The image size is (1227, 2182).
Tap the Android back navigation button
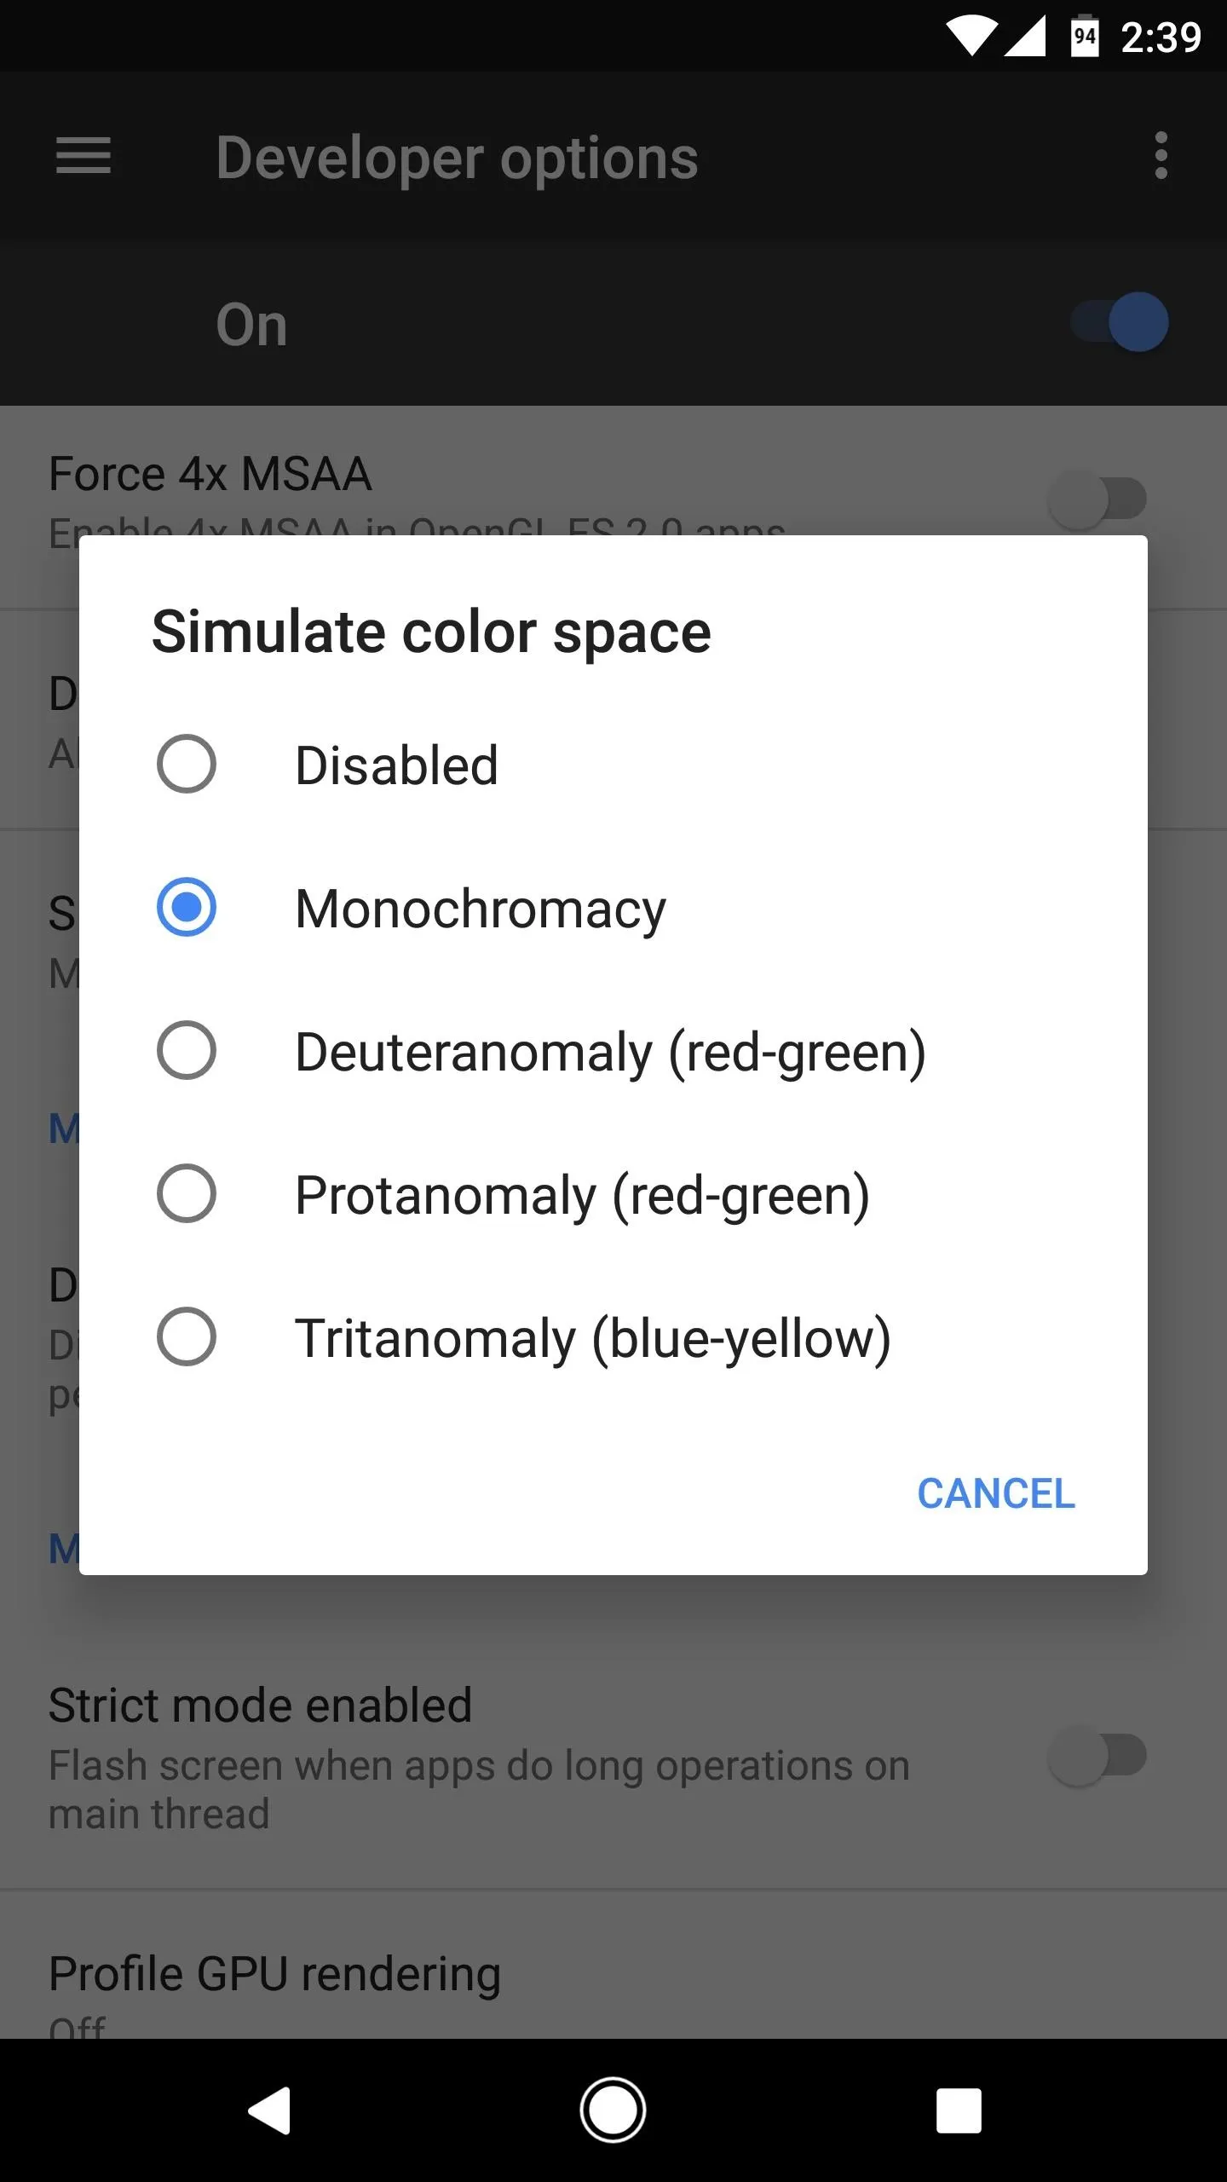(269, 2110)
